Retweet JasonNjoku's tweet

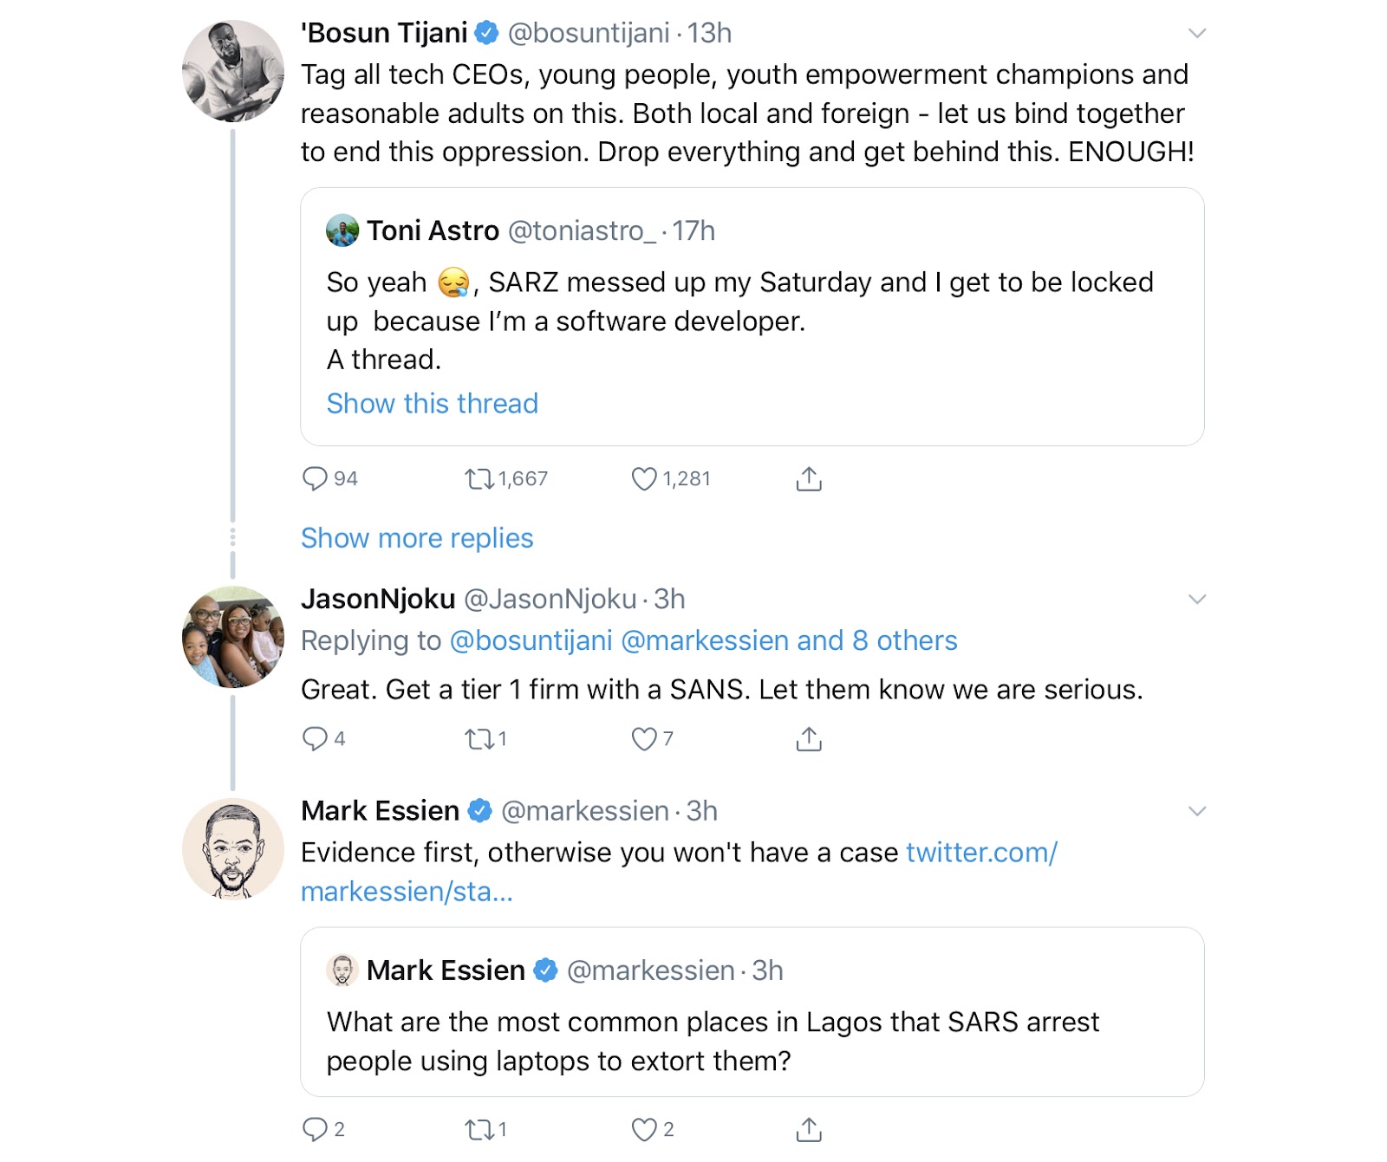pos(479,738)
